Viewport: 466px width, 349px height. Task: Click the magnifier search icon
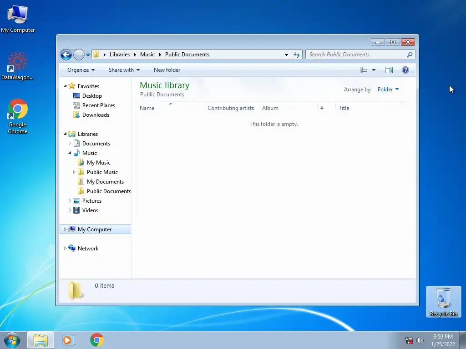[x=410, y=55]
